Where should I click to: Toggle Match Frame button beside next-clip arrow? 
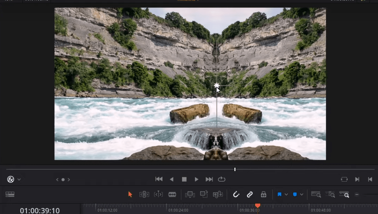(x=344, y=179)
